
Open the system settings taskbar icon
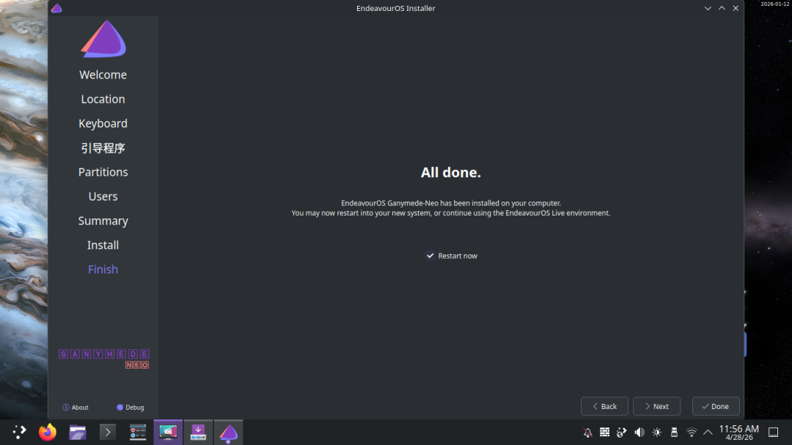pyautogui.click(x=137, y=432)
